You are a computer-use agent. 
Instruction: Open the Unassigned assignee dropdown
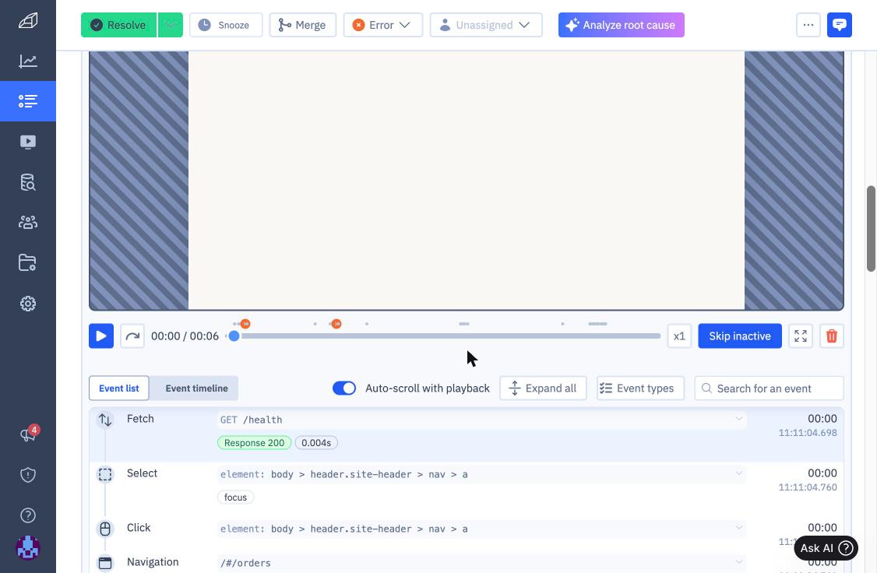[486, 25]
